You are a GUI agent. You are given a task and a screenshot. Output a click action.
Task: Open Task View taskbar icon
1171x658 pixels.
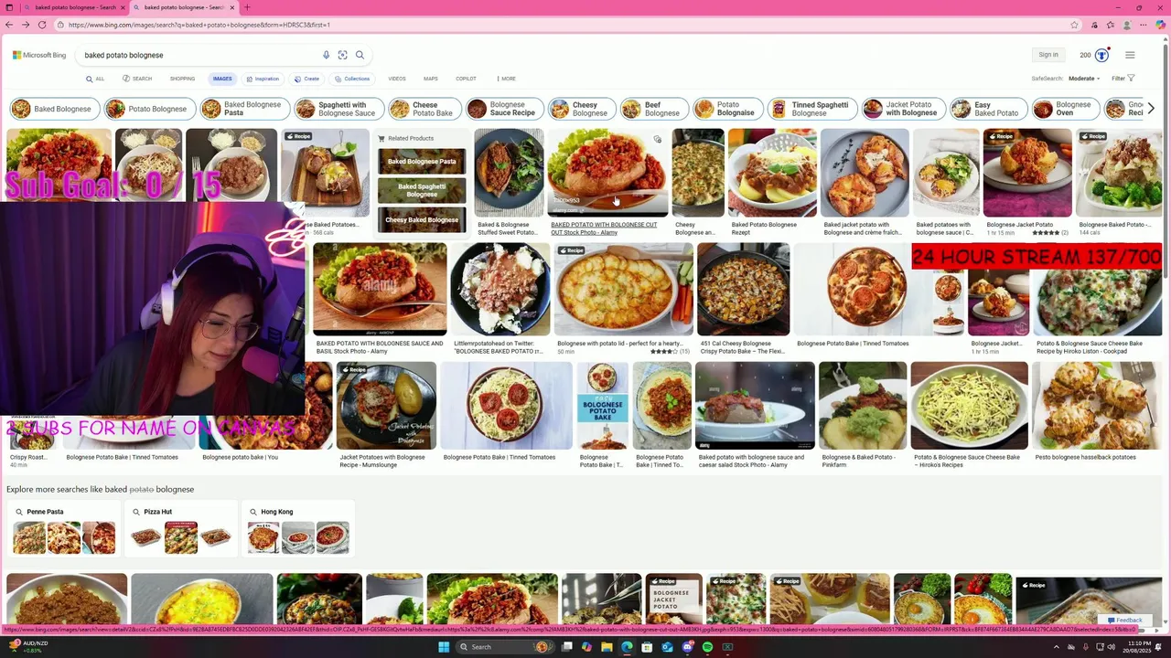[x=567, y=647]
